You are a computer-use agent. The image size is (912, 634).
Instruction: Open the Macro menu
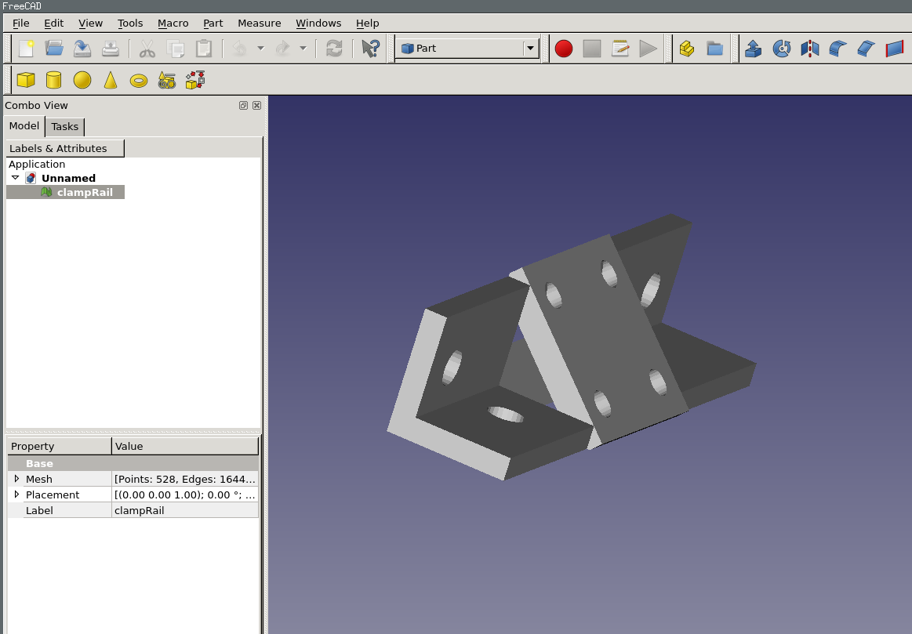(173, 23)
